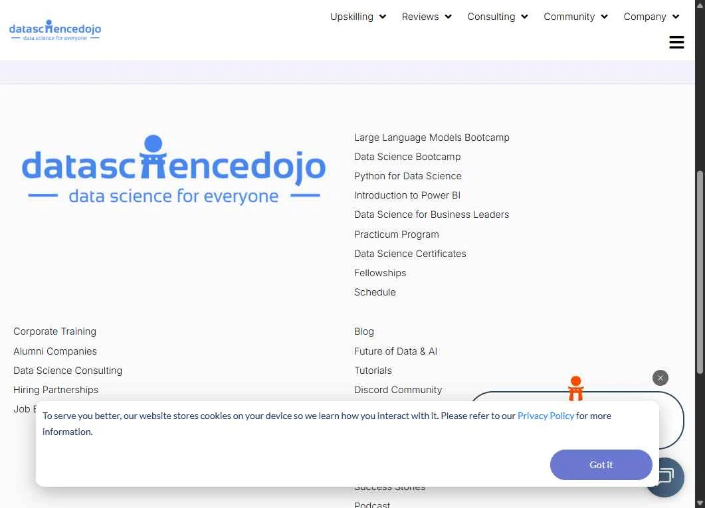Click the small Data Science Dojo header logo

tap(55, 30)
